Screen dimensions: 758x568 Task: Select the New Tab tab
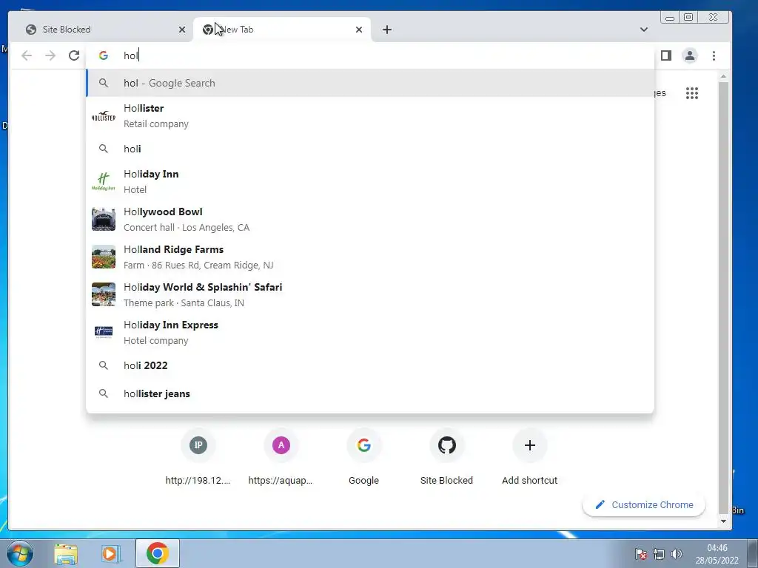[x=282, y=30]
